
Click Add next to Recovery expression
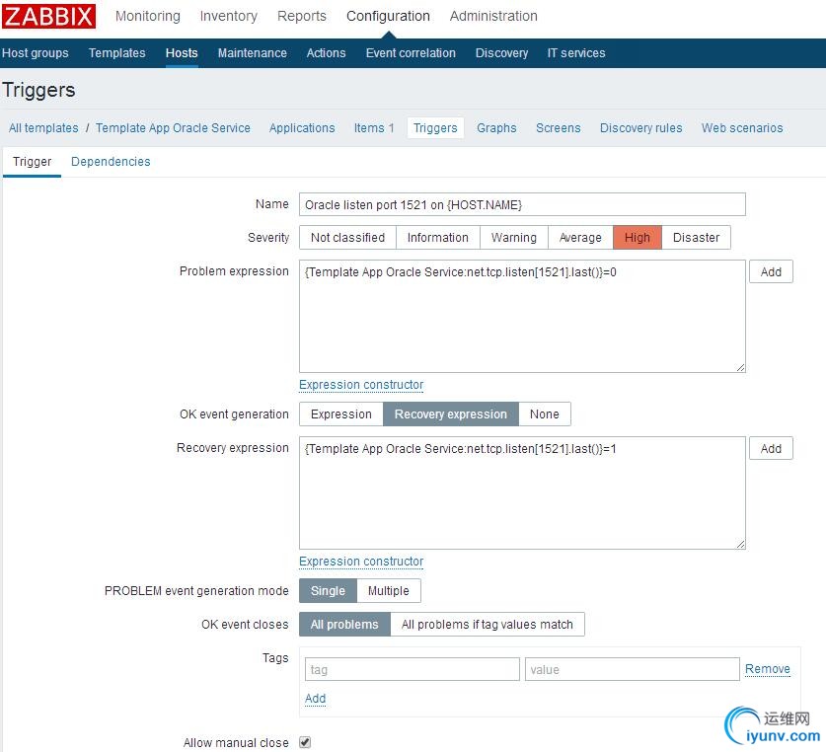tap(771, 448)
